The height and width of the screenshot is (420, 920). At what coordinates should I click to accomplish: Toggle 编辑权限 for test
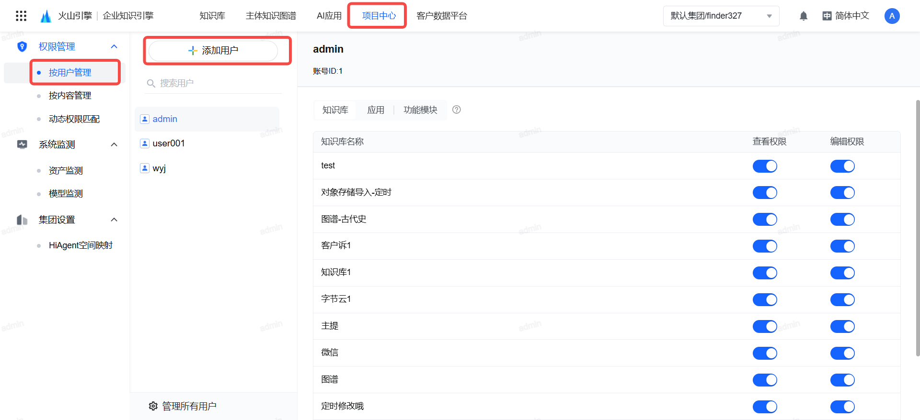point(842,166)
